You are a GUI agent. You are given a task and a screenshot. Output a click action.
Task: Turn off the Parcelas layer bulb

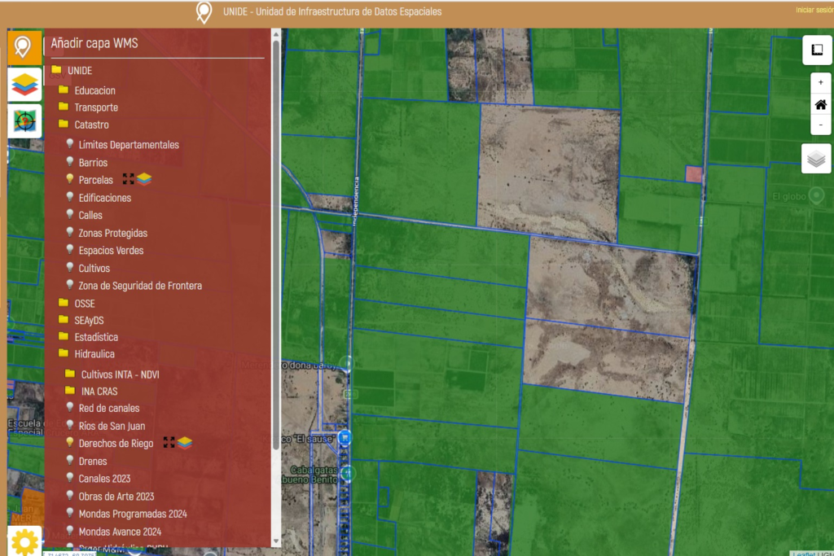click(70, 180)
